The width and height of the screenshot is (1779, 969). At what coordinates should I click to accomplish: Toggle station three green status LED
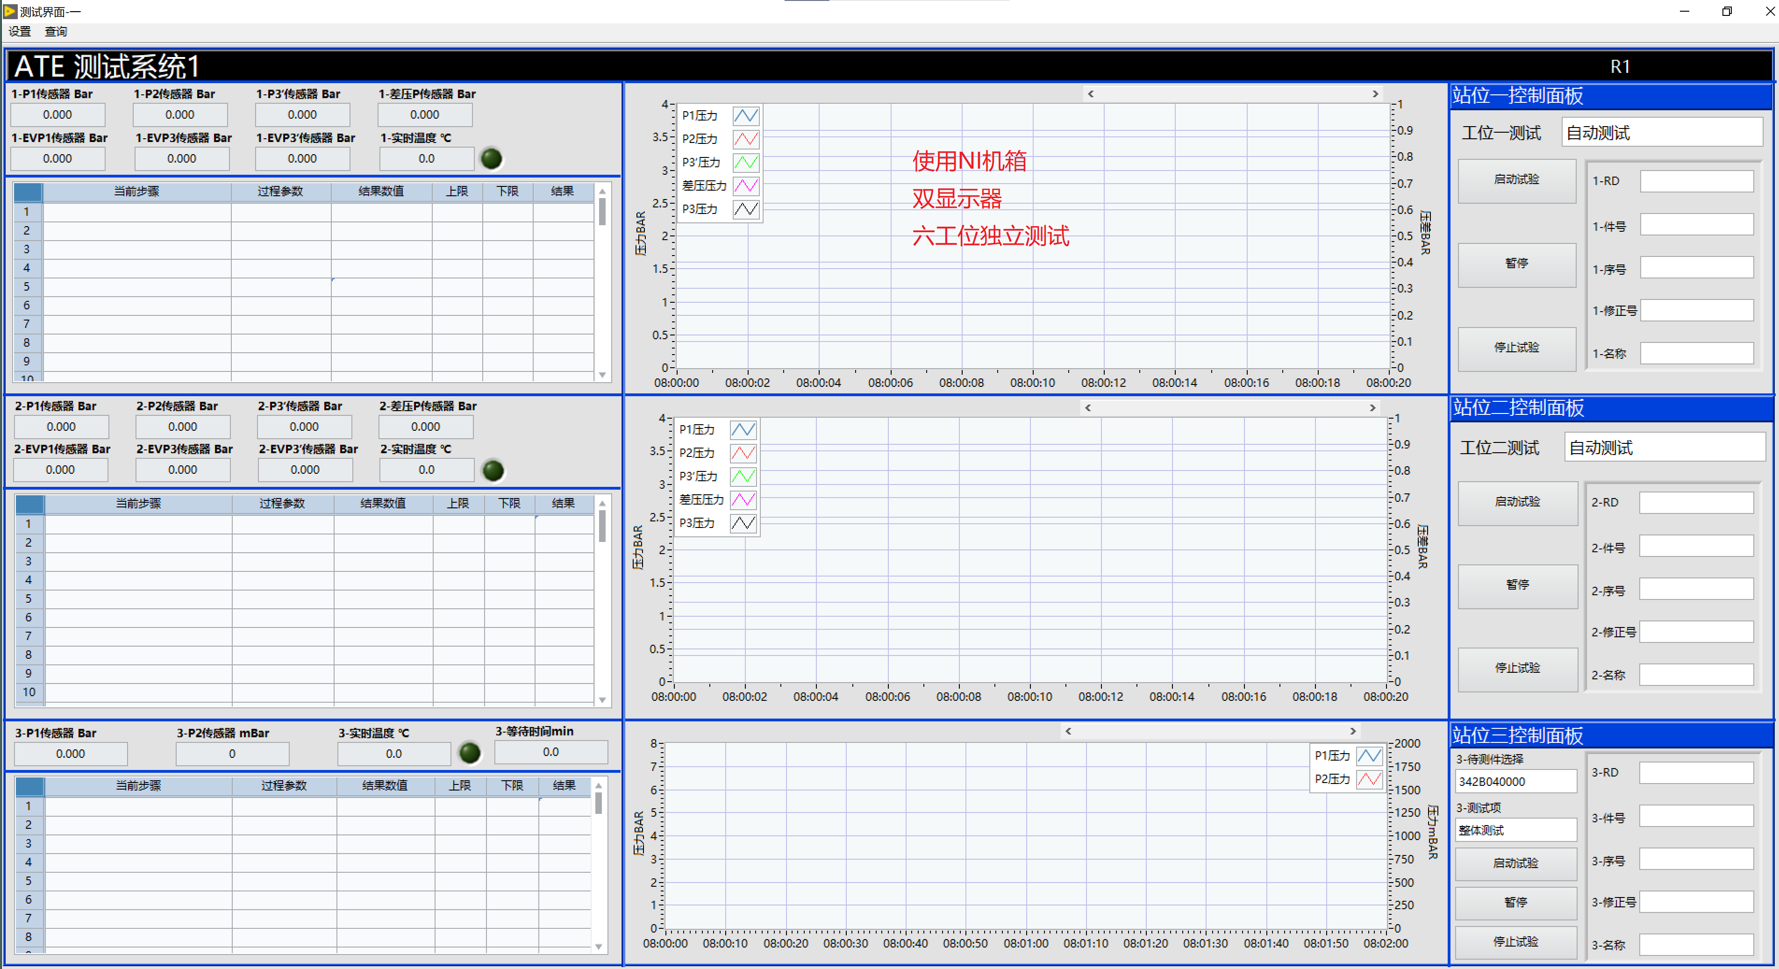470,753
